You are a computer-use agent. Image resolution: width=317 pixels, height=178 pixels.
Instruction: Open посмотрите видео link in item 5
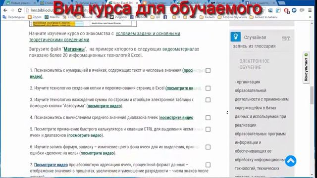[x=85, y=135]
